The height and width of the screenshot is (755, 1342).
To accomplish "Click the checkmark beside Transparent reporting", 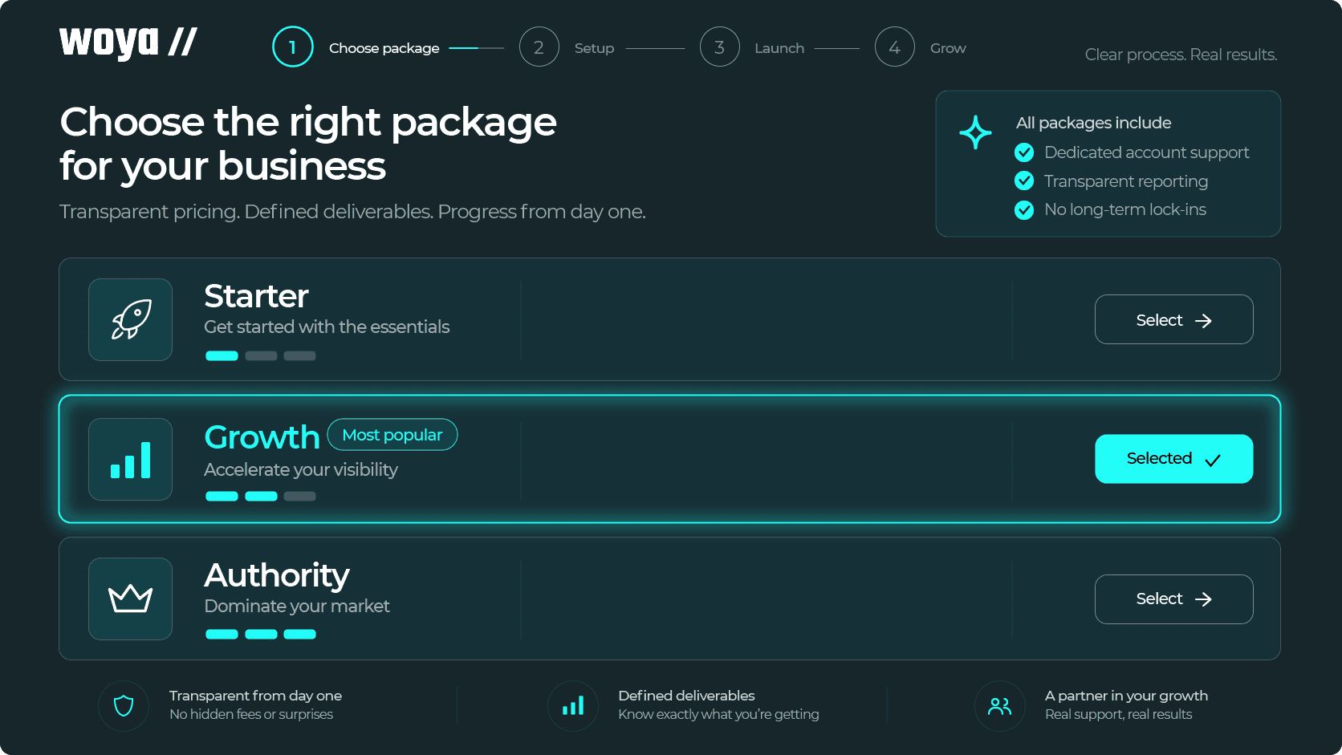I will (1024, 181).
